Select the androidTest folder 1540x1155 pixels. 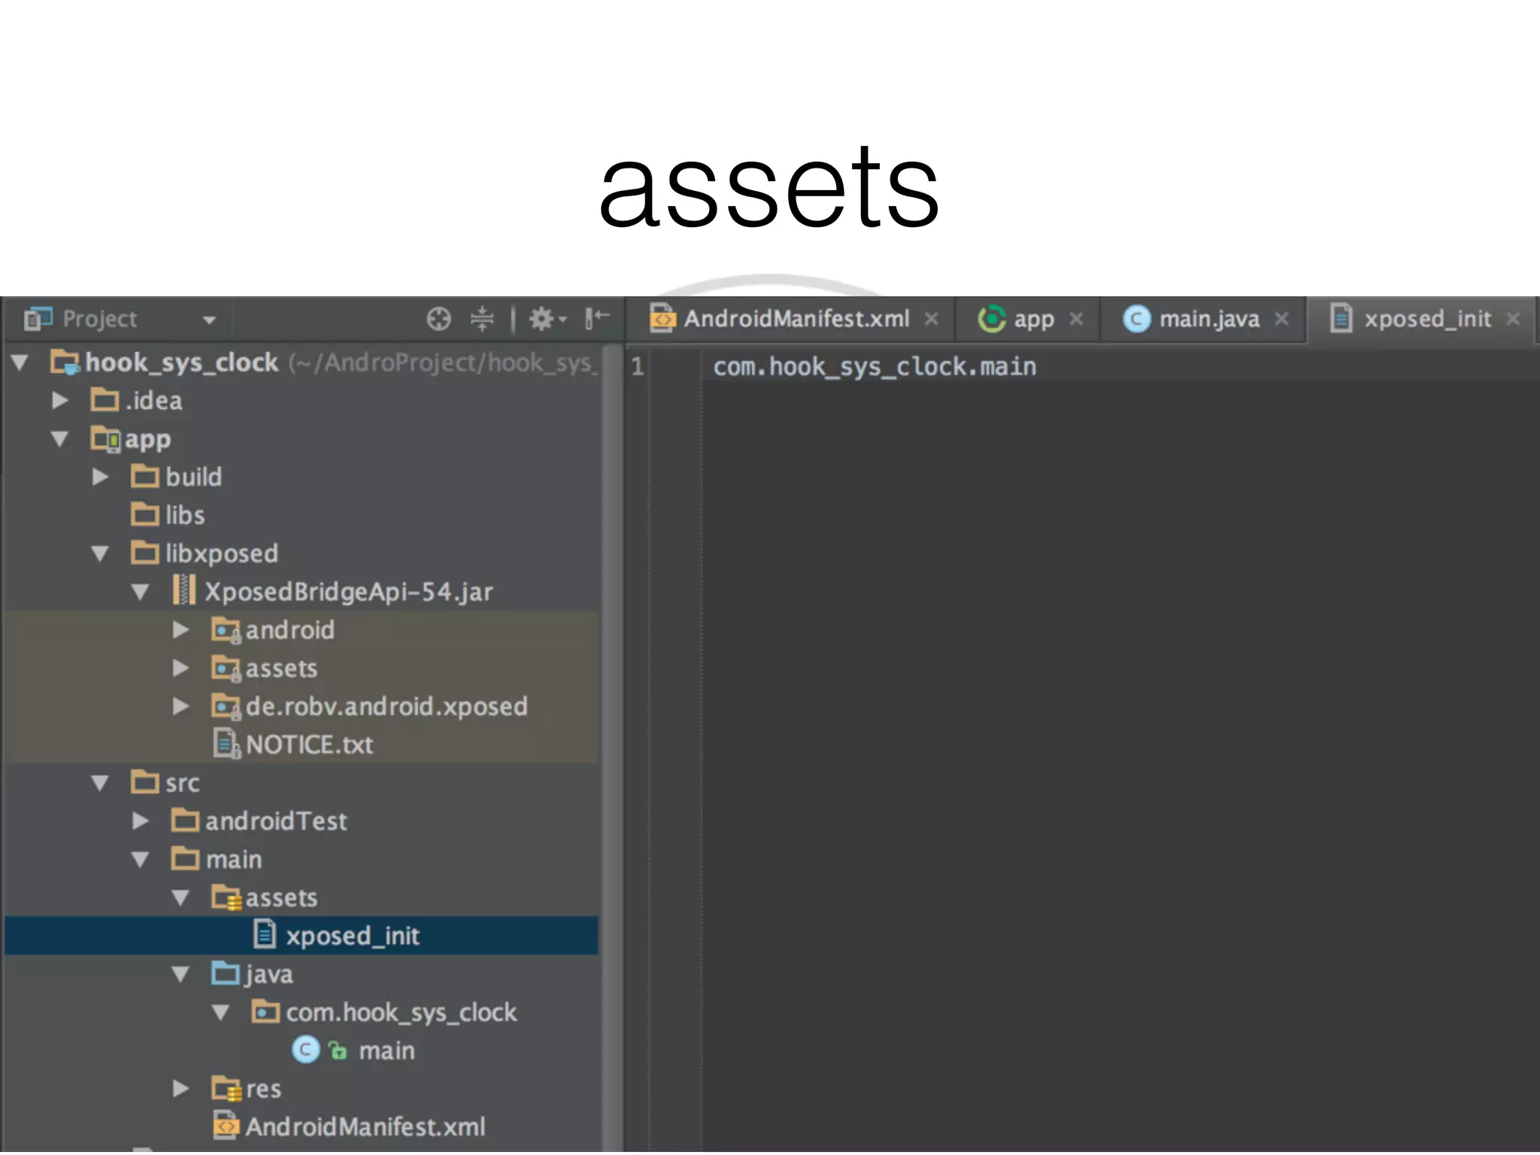coord(276,821)
